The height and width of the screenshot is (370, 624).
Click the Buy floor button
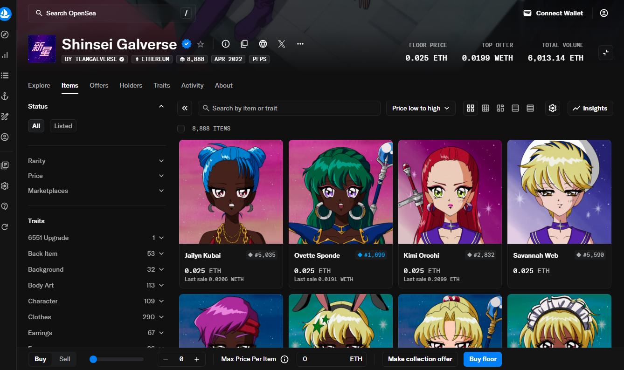click(x=483, y=359)
